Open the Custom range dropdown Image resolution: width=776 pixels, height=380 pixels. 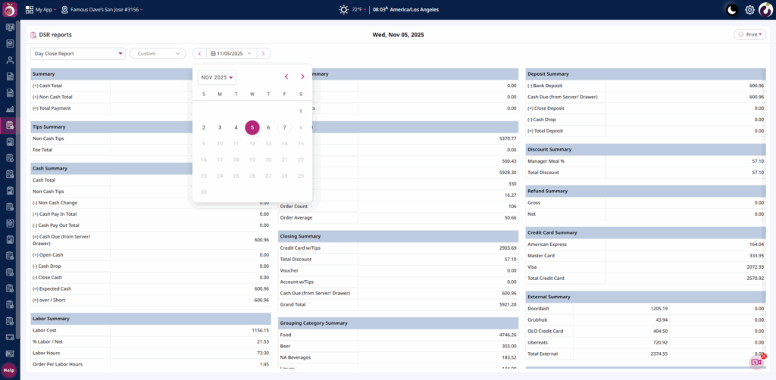click(158, 54)
